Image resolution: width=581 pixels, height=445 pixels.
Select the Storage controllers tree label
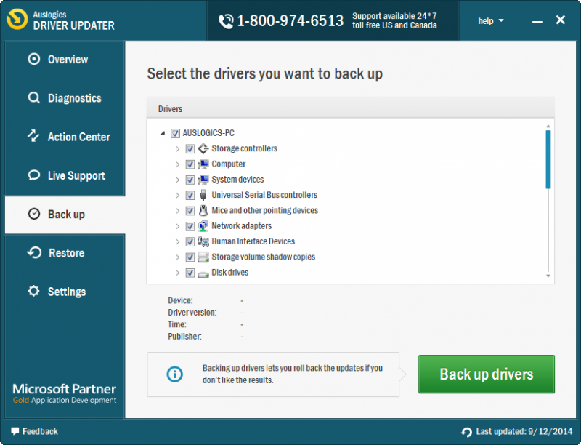(x=244, y=148)
